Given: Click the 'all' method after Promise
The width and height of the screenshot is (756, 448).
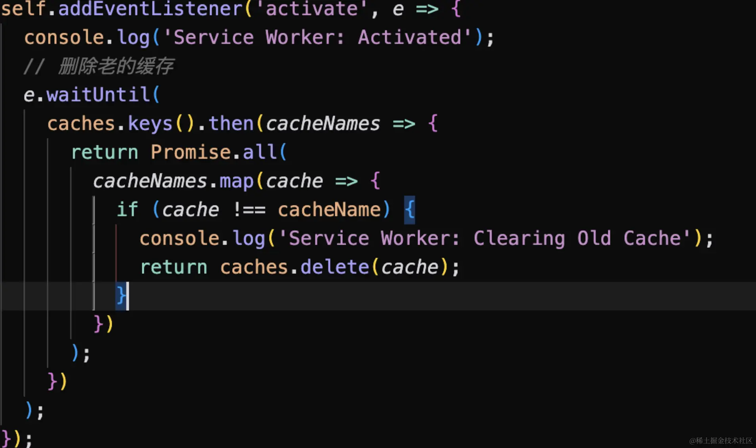Looking at the screenshot, I should coord(260,152).
